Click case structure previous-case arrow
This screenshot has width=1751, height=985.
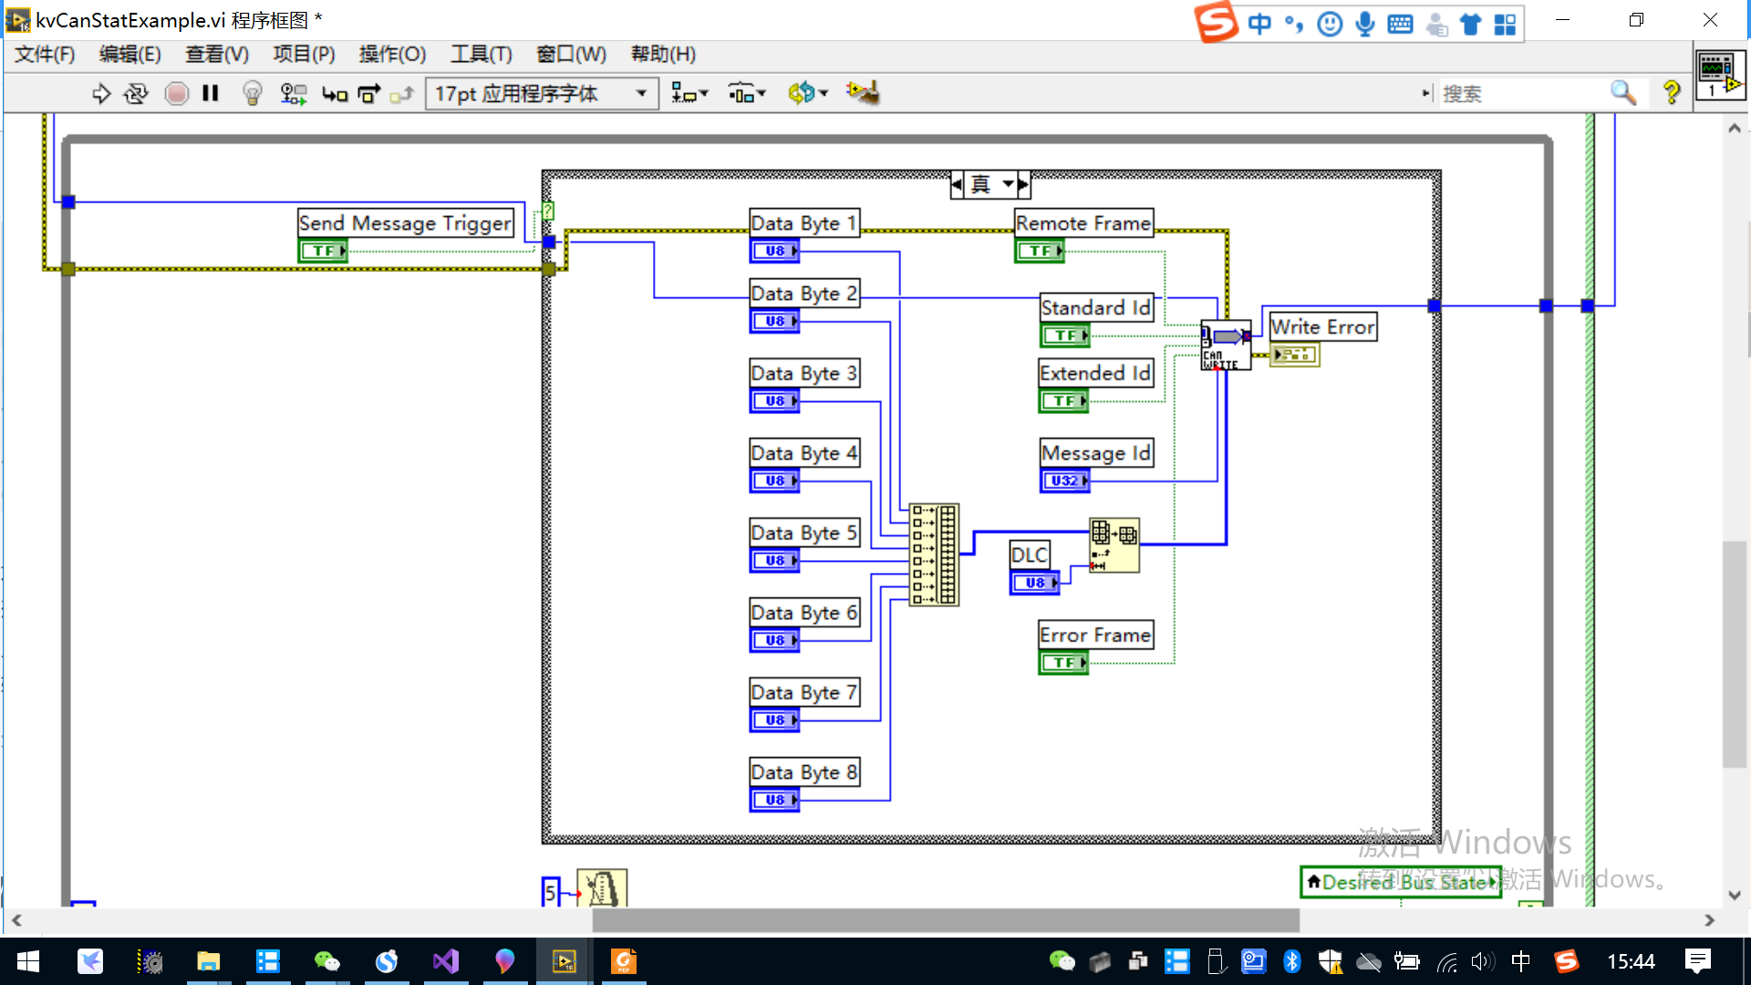point(957,184)
